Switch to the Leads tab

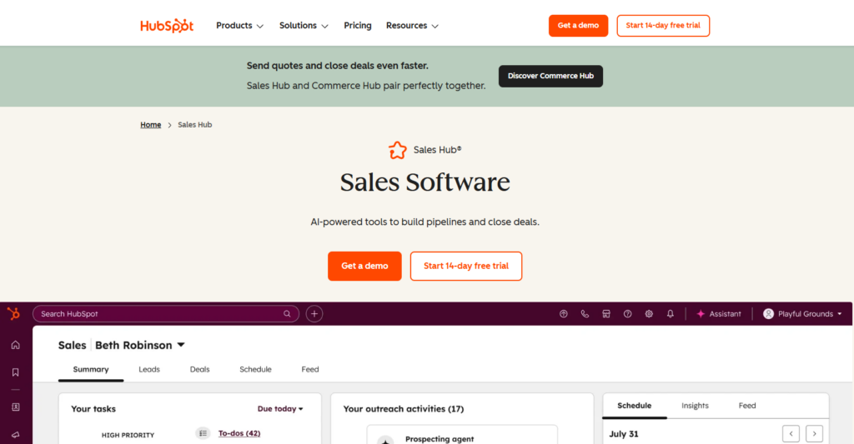tap(149, 370)
